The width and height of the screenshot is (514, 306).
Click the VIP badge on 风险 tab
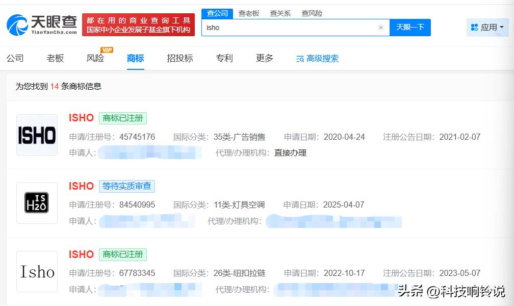point(105,51)
